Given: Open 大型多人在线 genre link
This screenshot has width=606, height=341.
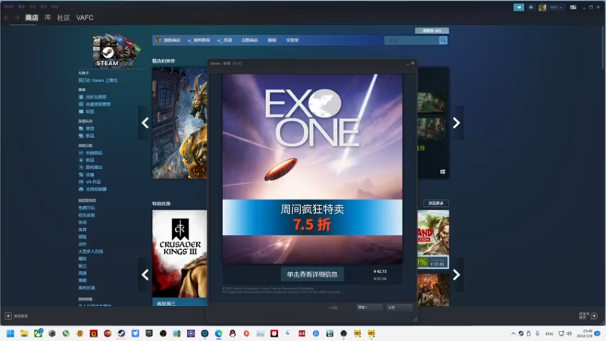Looking at the screenshot, I should coord(91,252).
